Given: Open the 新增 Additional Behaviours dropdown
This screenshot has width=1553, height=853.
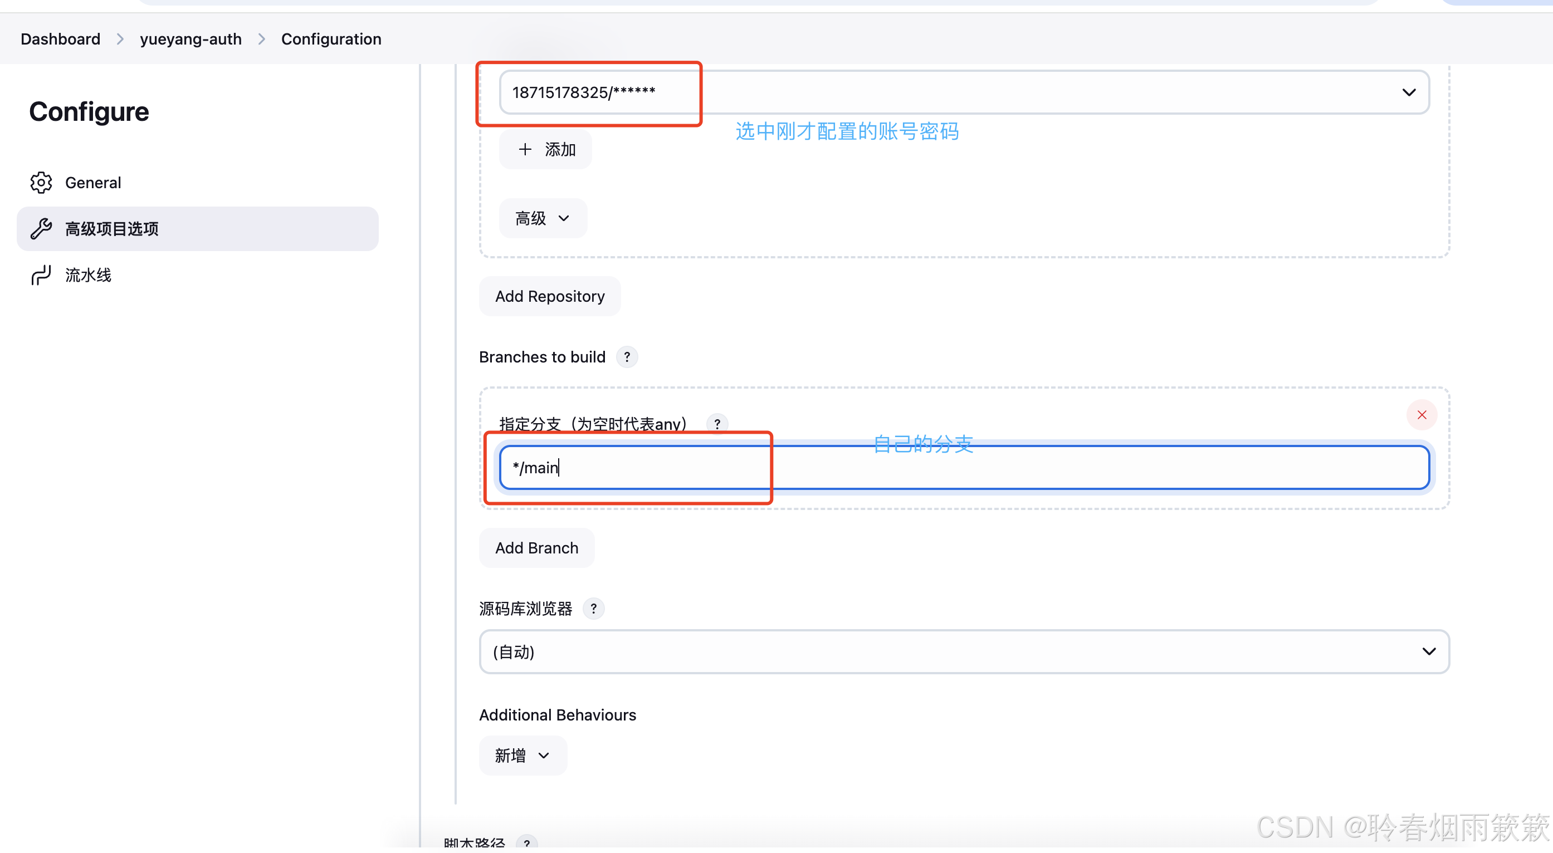Looking at the screenshot, I should click(x=522, y=756).
